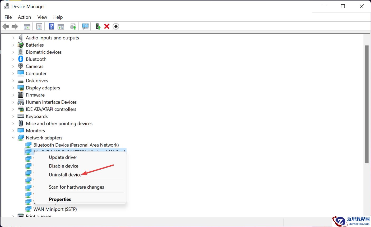Select the Computer category icon

(x=21, y=73)
